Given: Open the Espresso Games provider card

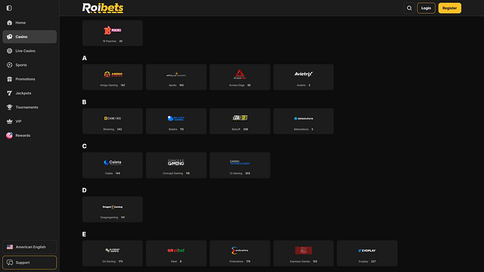Looking at the screenshot, I should point(303,253).
